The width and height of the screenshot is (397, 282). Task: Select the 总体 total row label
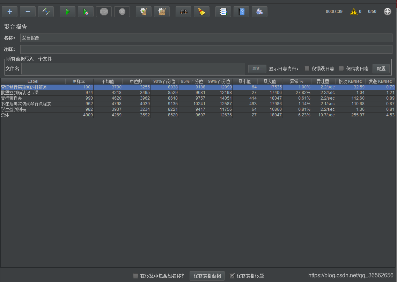coord(5,115)
